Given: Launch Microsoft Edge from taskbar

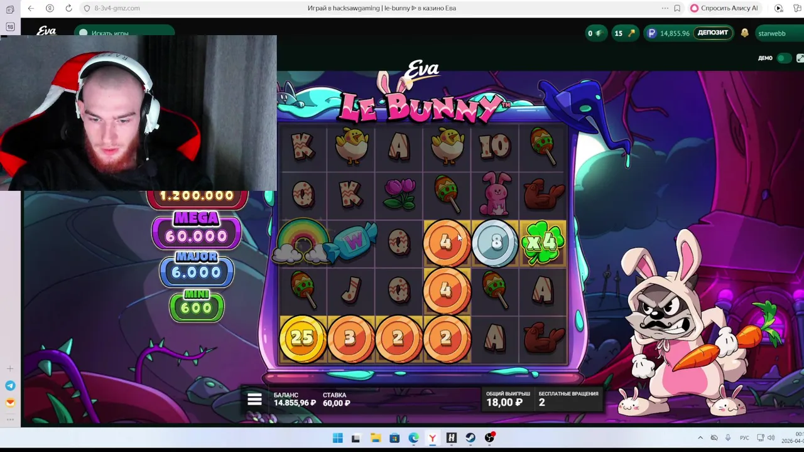Looking at the screenshot, I should tap(413, 438).
